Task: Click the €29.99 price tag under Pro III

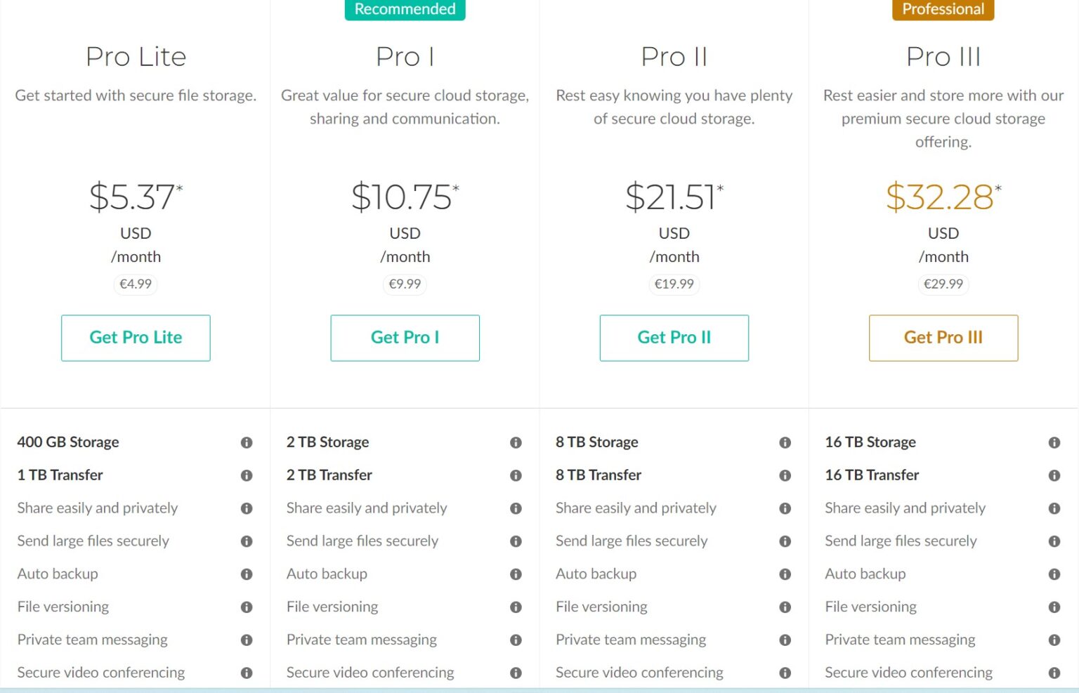Action: pos(943,284)
